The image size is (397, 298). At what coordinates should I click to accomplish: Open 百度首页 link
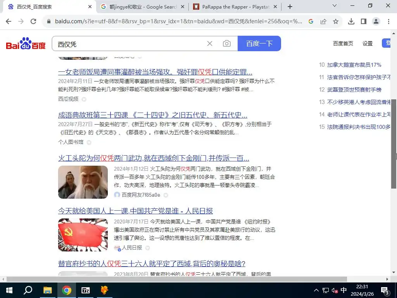coord(343,43)
